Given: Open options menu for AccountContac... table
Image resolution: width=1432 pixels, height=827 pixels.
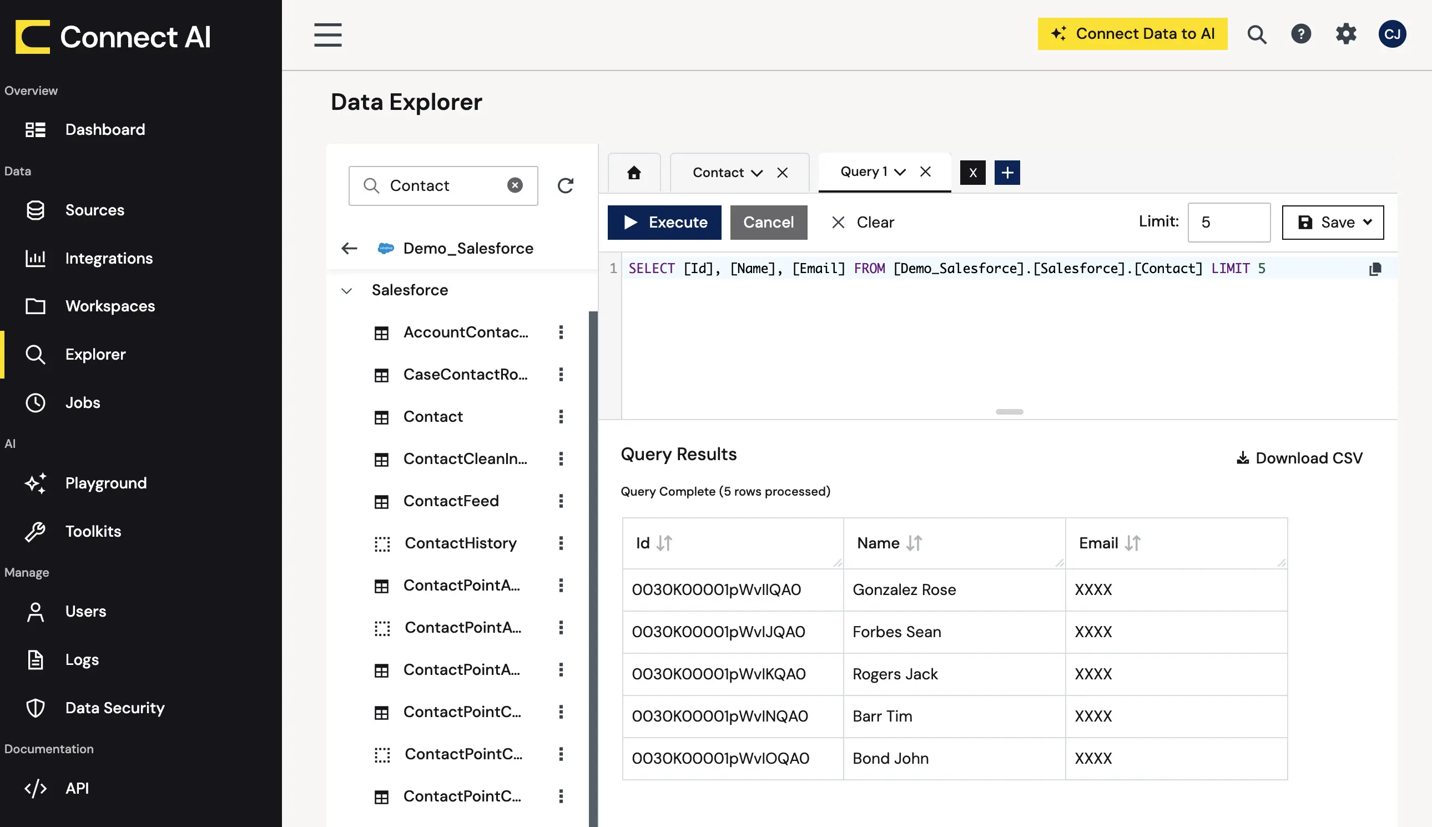Looking at the screenshot, I should (561, 332).
